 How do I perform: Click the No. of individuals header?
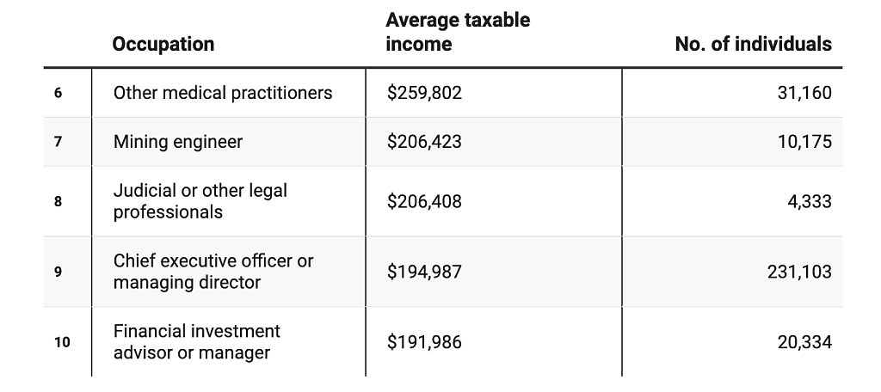click(753, 44)
